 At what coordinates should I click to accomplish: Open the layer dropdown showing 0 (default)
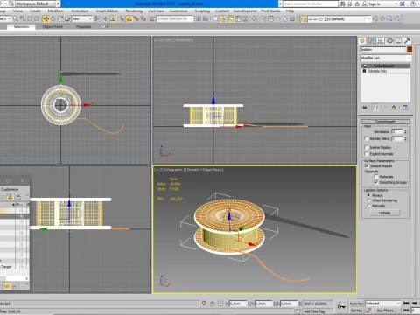click(339, 19)
